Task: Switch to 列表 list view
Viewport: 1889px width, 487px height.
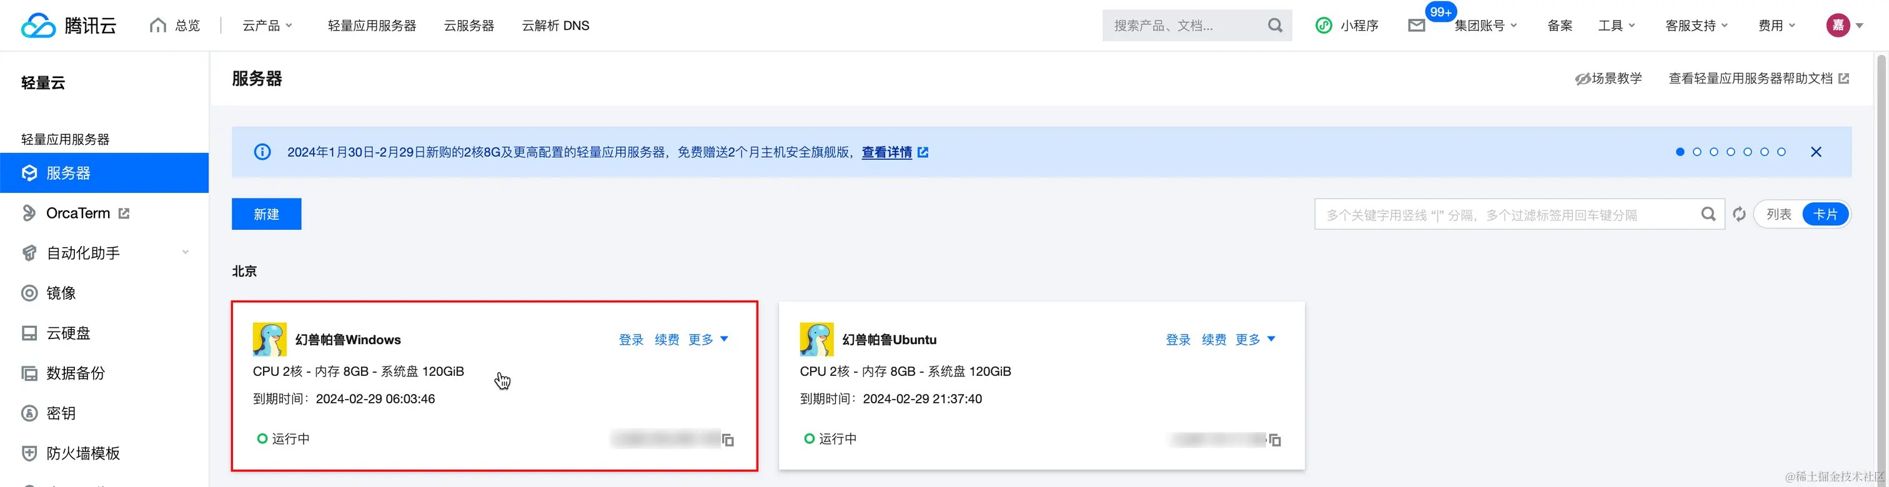Action: tap(1778, 214)
